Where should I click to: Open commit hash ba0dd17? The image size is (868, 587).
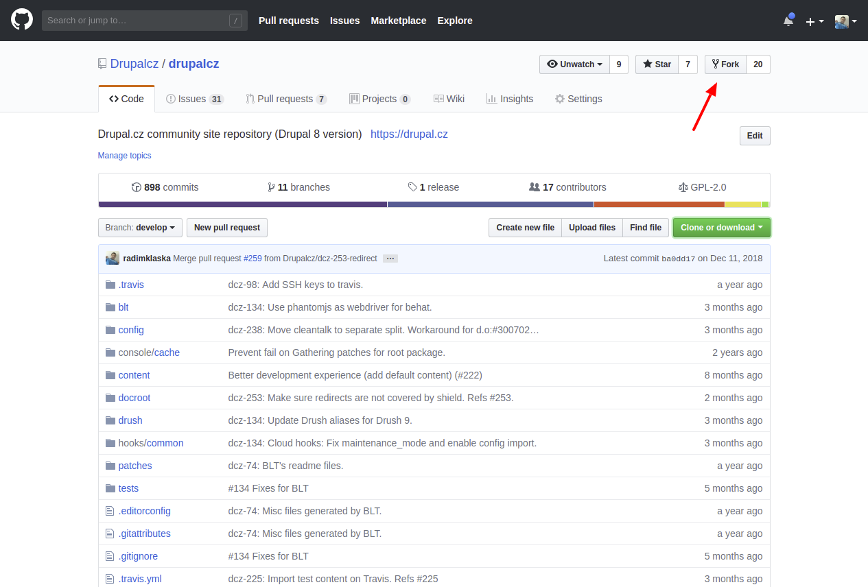679,259
